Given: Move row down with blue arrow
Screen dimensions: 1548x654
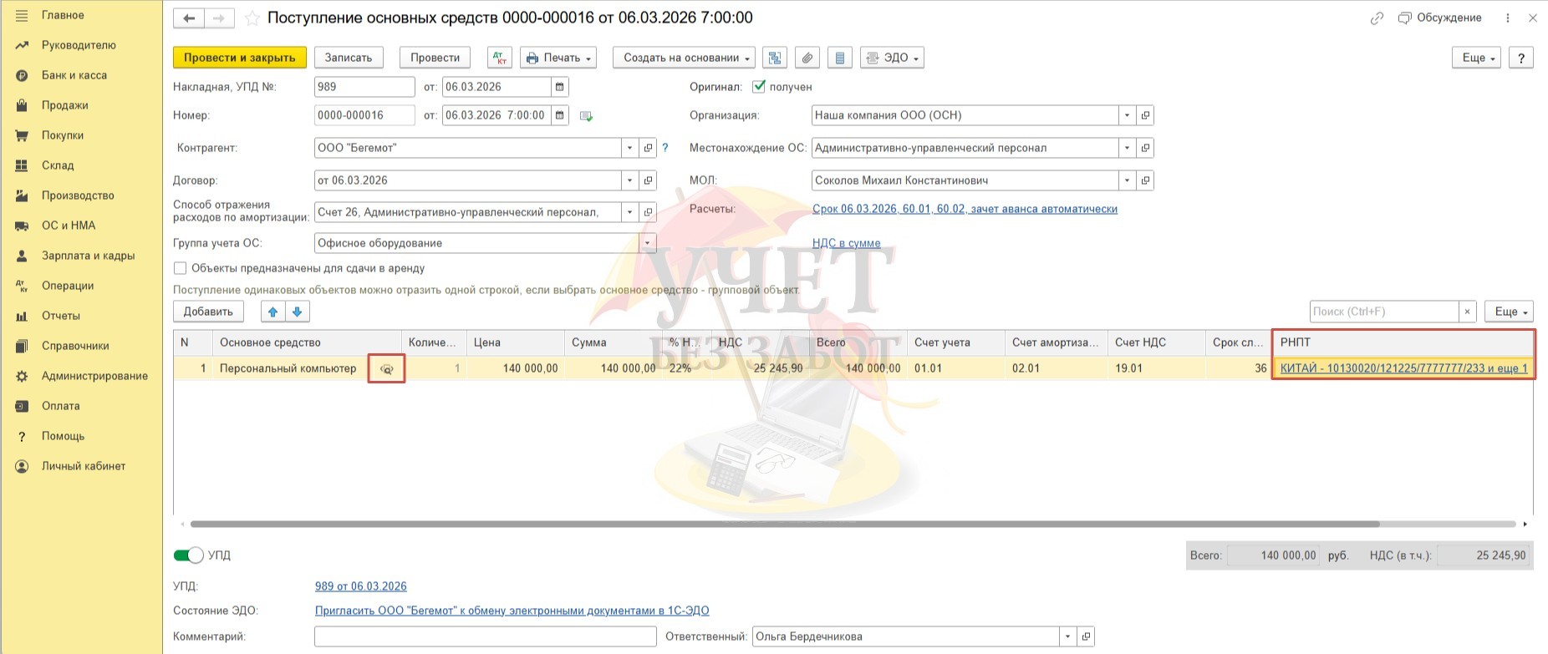Looking at the screenshot, I should (298, 312).
